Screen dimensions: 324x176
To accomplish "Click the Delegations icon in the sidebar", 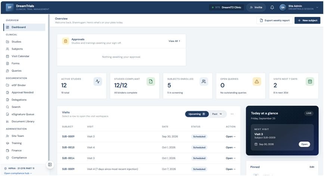I will (x=7, y=100).
